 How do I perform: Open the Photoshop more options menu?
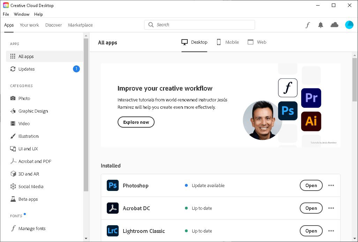click(x=331, y=185)
